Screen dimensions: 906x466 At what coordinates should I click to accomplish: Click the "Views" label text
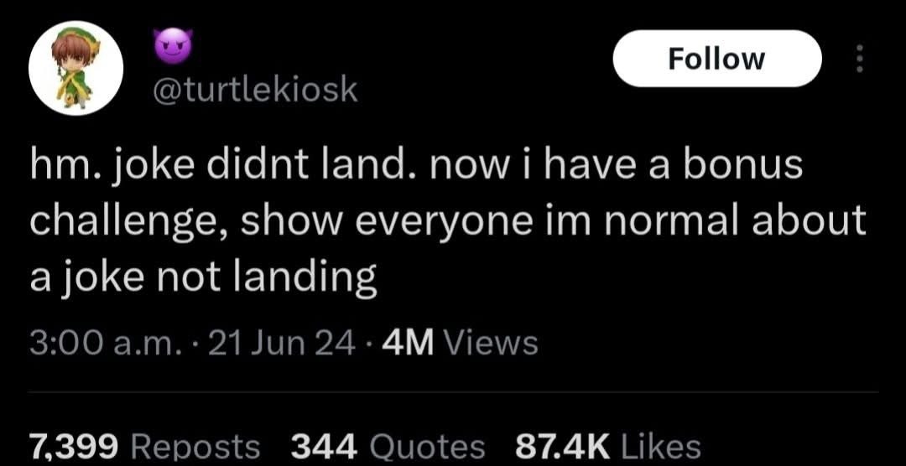coord(490,342)
